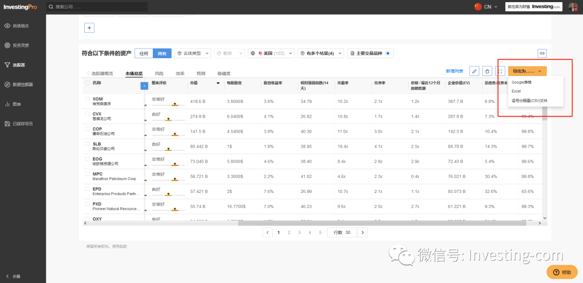Choose Excel export option

[x=516, y=91]
